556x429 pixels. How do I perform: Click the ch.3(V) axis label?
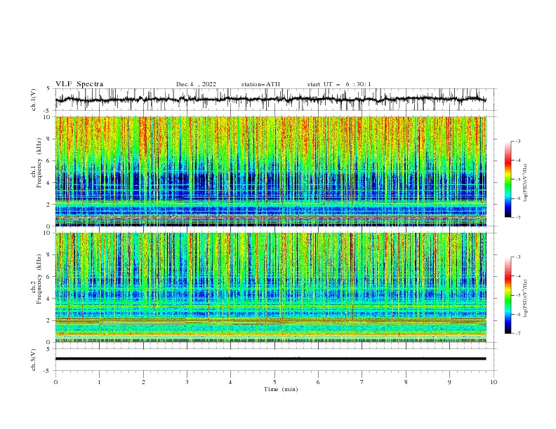tap(34, 360)
